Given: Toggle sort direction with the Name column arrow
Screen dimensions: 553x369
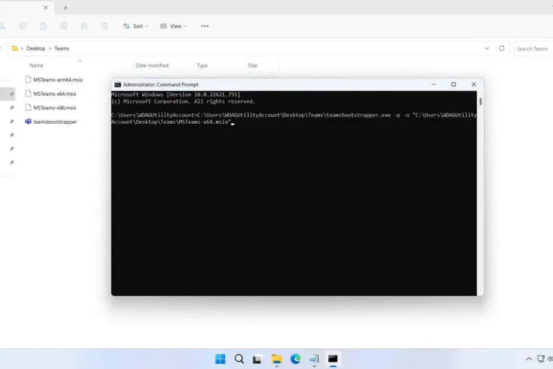Looking at the screenshot, I should coord(80,61).
